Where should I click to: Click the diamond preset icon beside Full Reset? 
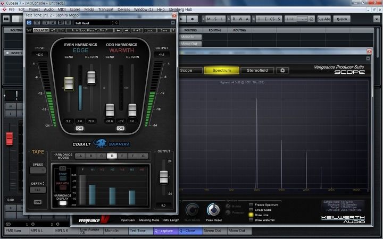tap(116, 23)
